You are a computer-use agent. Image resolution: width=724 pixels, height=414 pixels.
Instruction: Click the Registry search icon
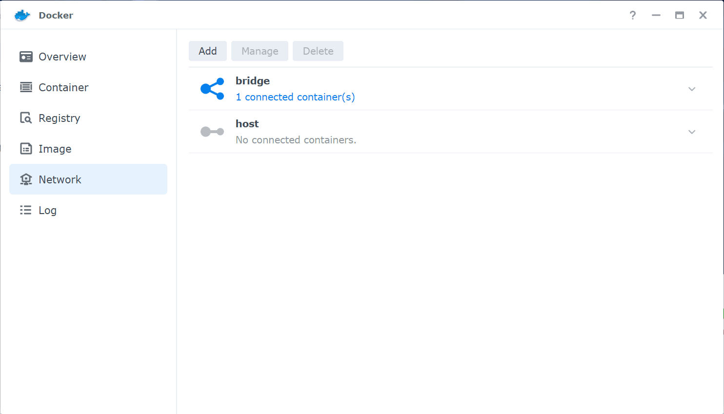point(26,118)
